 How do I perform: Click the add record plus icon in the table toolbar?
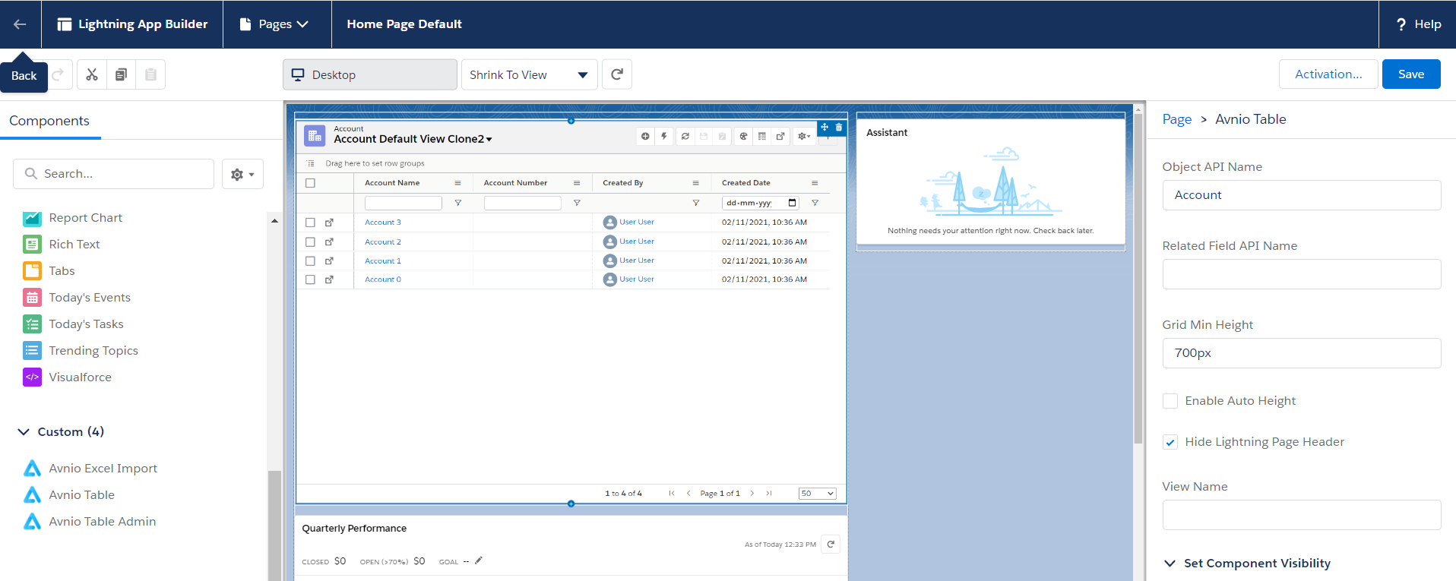645,136
